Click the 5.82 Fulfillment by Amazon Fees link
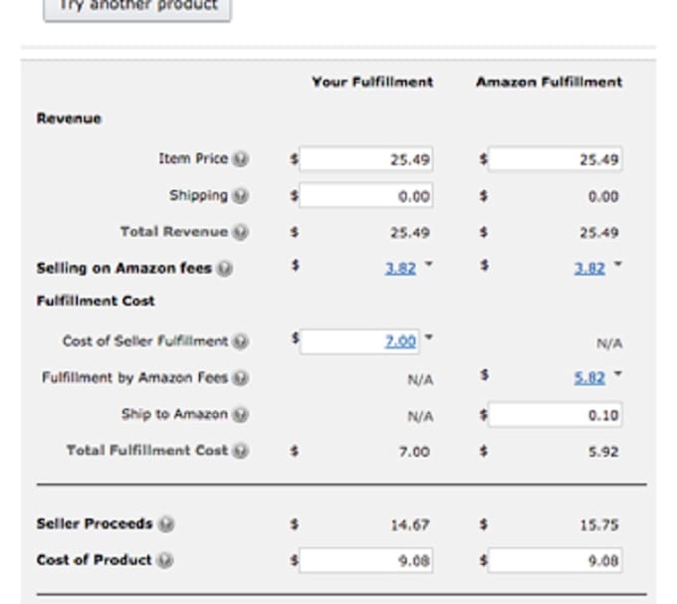Viewport: 677px width, 604px height. point(589,378)
